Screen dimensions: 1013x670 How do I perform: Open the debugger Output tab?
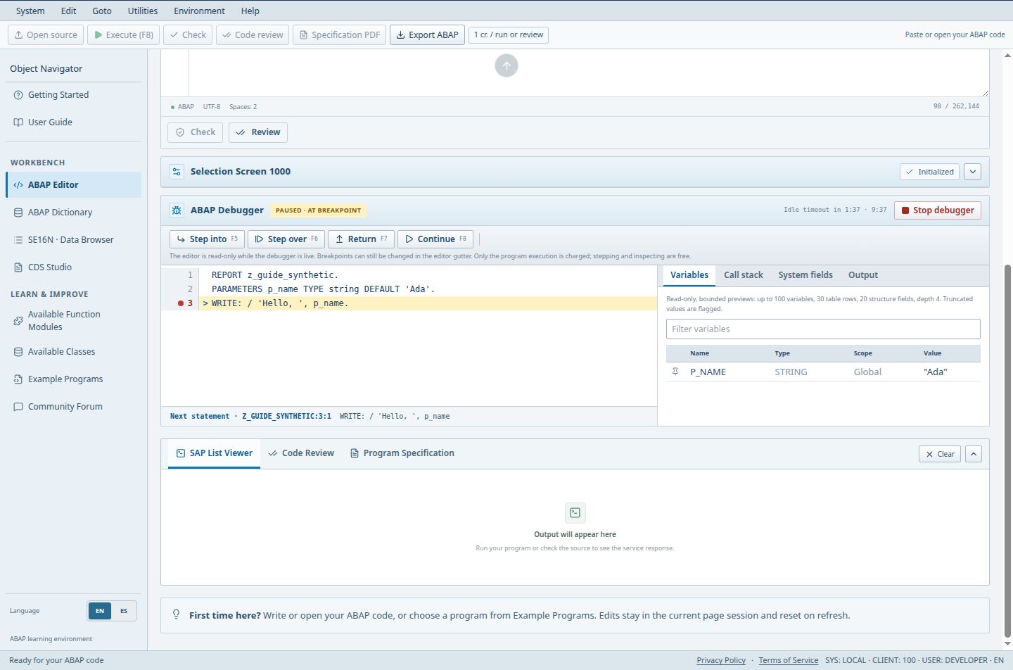[x=863, y=275]
